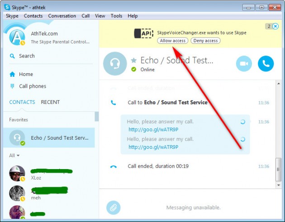Click the AthTek.com profile name
This screenshot has height=222, width=285.
pyautogui.click(x=44, y=33)
